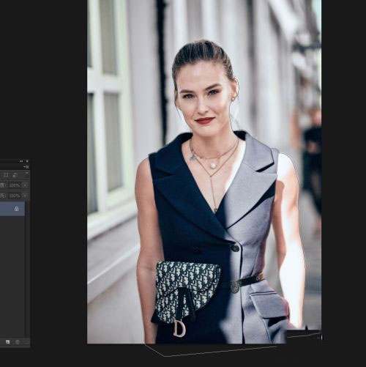Viewport: 366px width, 367px height.
Task: Close the layers panel with X icon
Action: pyautogui.click(x=27, y=161)
